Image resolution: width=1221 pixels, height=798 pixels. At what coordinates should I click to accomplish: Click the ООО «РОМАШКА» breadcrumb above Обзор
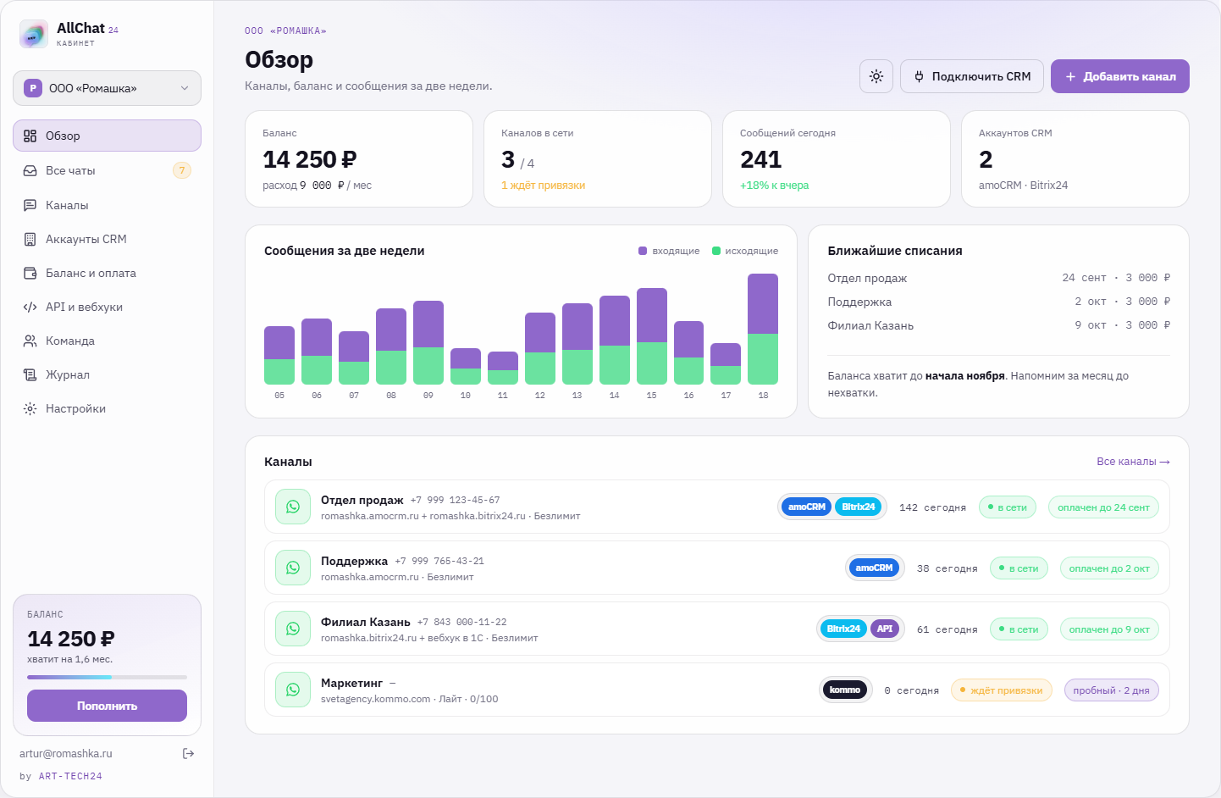(x=285, y=30)
